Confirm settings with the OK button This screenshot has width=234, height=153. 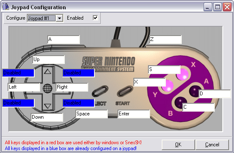pos(178,145)
